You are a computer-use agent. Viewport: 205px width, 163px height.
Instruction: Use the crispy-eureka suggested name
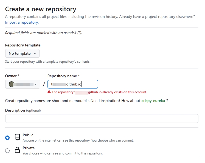[153, 101]
